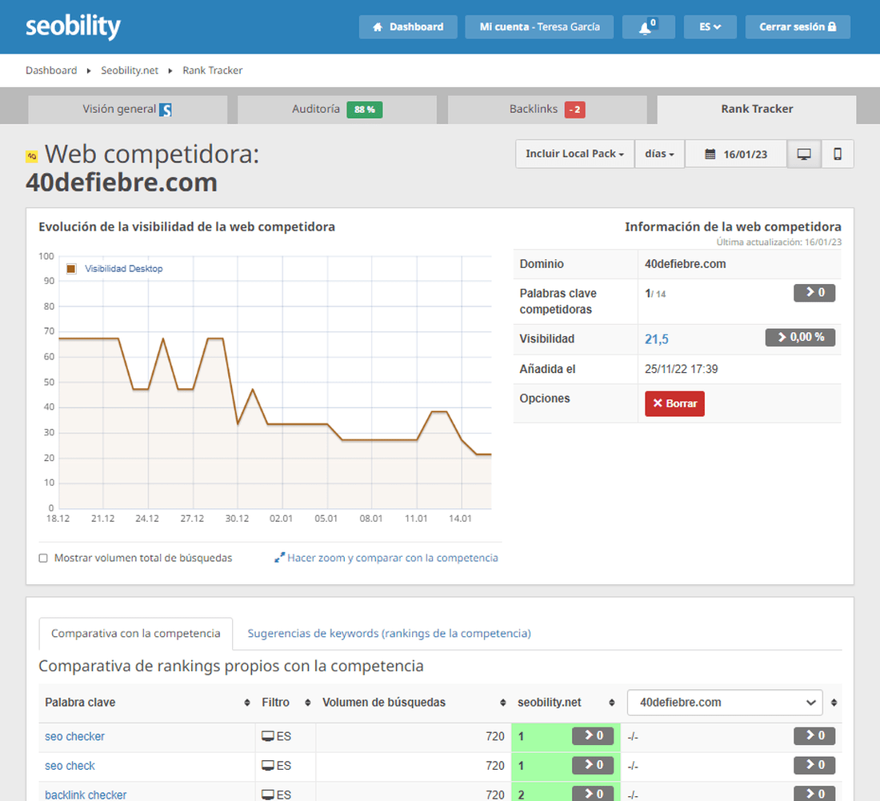Sort by Volumen de búsquedas arrows
Image resolution: width=880 pixels, height=801 pixels.
click(503, 703)
